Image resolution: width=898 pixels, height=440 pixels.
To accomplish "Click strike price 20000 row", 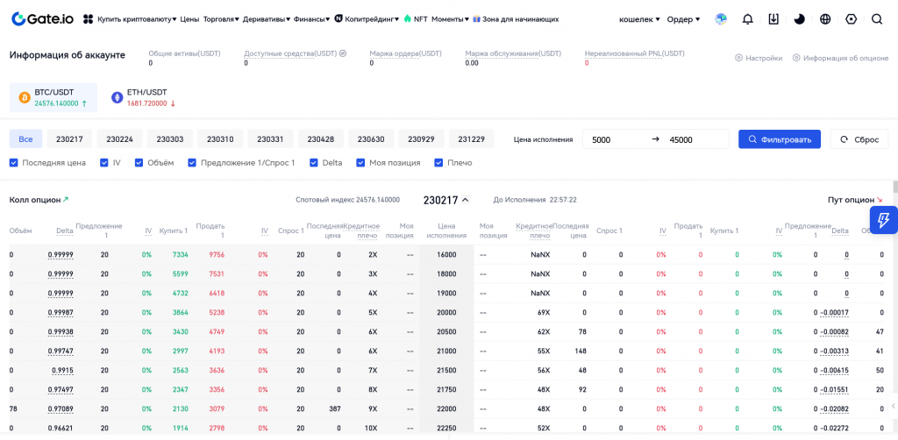I will (x=446, y=312).
